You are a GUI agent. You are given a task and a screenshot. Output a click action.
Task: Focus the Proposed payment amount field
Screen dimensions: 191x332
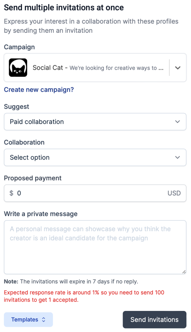pos(95,193)
